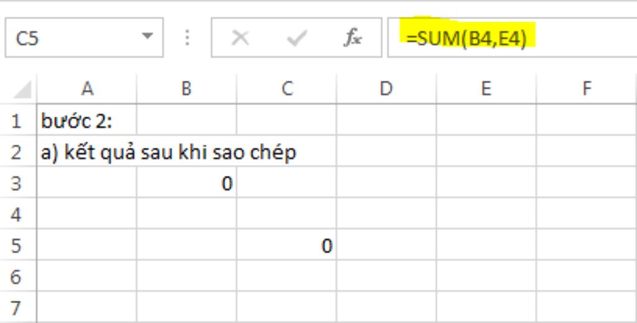Select column A header
This screenshot has width=637, height=323.
[x=87, y=89]
